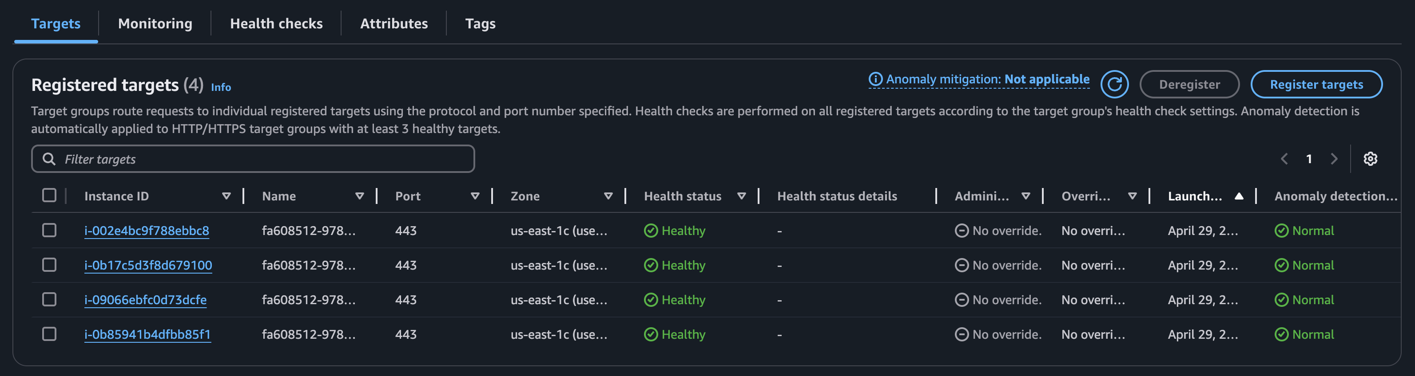The height and width of the screenshot is (376, 1415).
Task: Open the Health checks tab
Action: click(276, 23)
